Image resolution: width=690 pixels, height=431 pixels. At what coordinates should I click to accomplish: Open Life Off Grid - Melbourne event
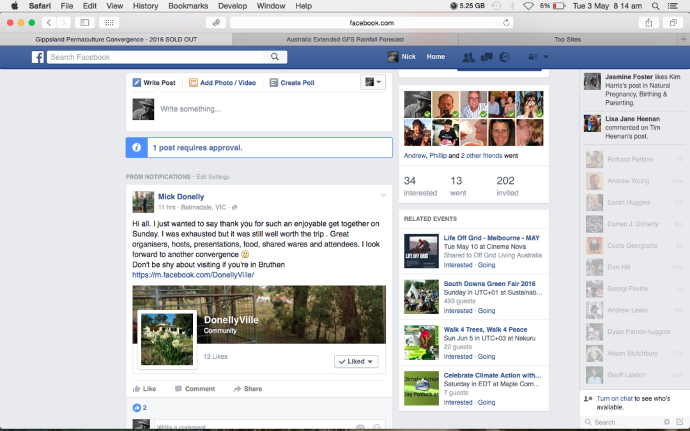[491, 238]
